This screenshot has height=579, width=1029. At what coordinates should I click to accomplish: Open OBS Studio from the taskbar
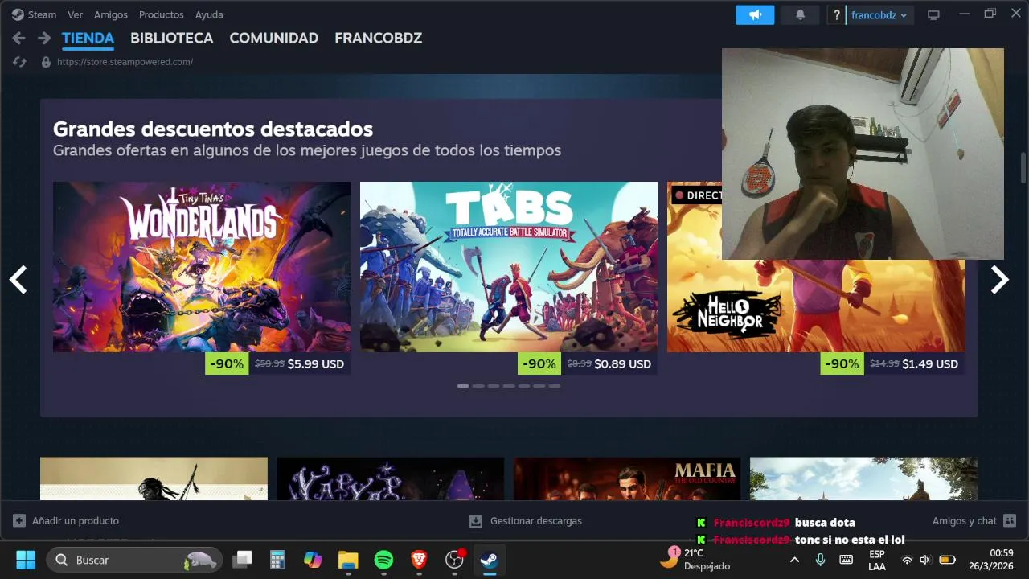click(454, 560)
